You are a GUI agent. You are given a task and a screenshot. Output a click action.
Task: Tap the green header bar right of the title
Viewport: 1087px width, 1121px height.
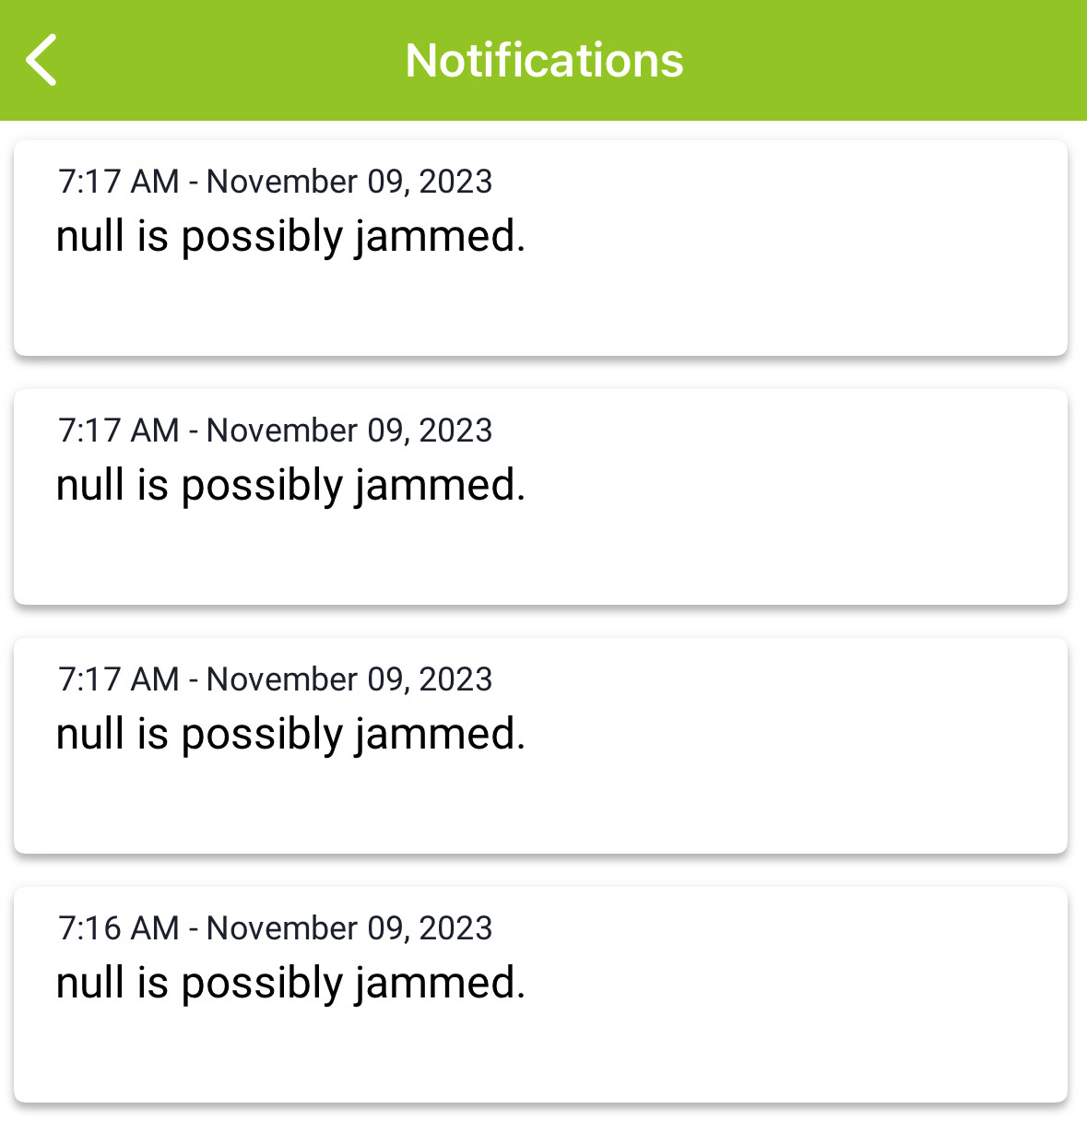[x=885, y=61]
